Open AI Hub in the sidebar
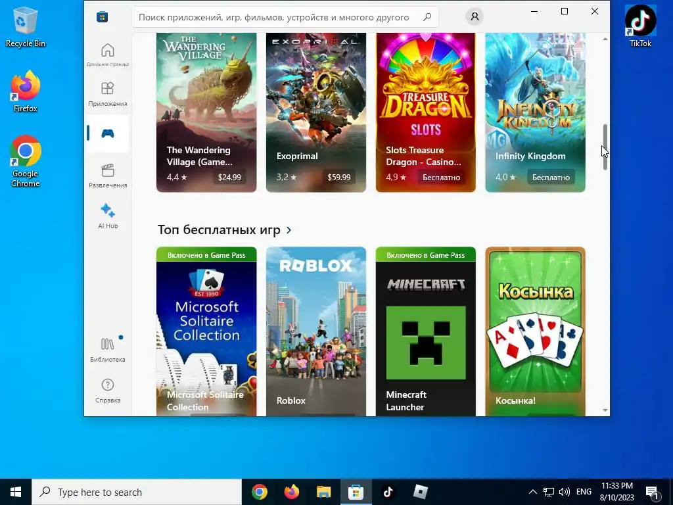This screenshot has height=505, width=673. point(108,216)
